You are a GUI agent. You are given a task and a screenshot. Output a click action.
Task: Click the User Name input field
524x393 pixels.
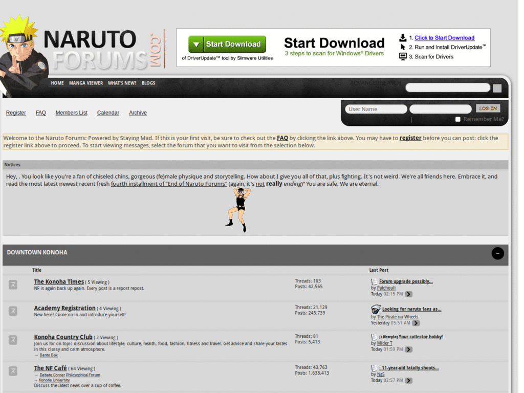point(376,109)
